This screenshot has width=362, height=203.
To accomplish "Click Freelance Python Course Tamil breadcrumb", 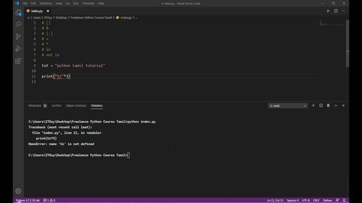I will 91,17.
